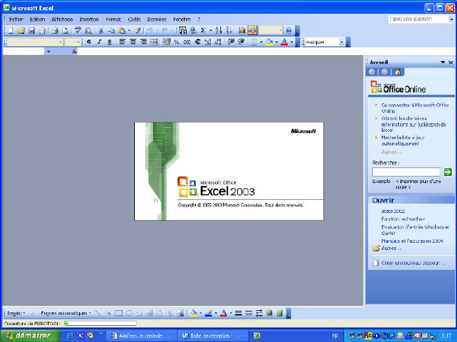Viewport: 457px width, 342px height.
Task: Open the Name Box dropdown arrow
Action: pyautogui.click(x=49, y=52)
